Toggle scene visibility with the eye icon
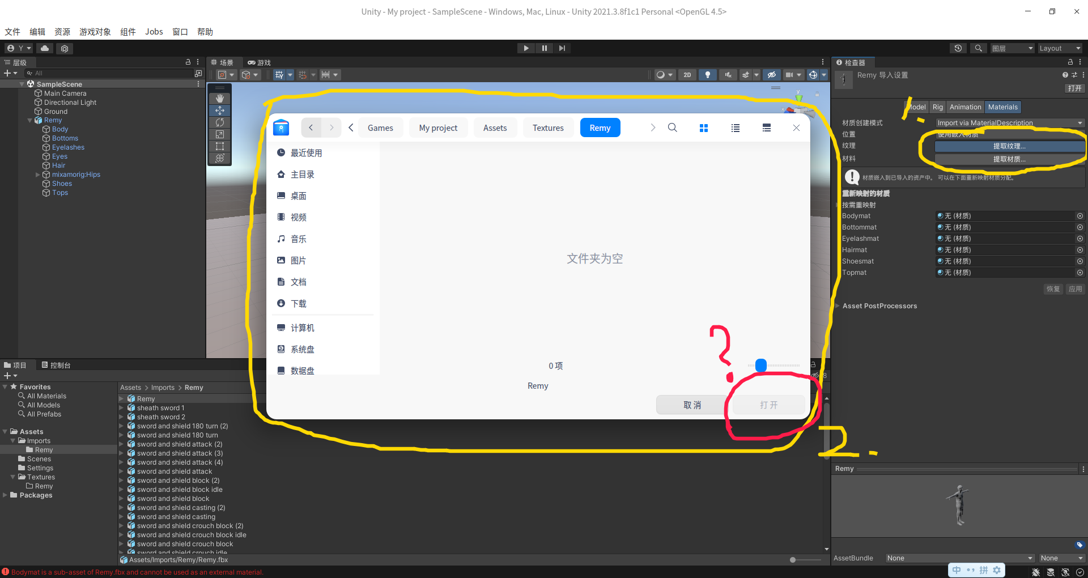Viewport: 1088px width, 578px height. click(771, 74)
